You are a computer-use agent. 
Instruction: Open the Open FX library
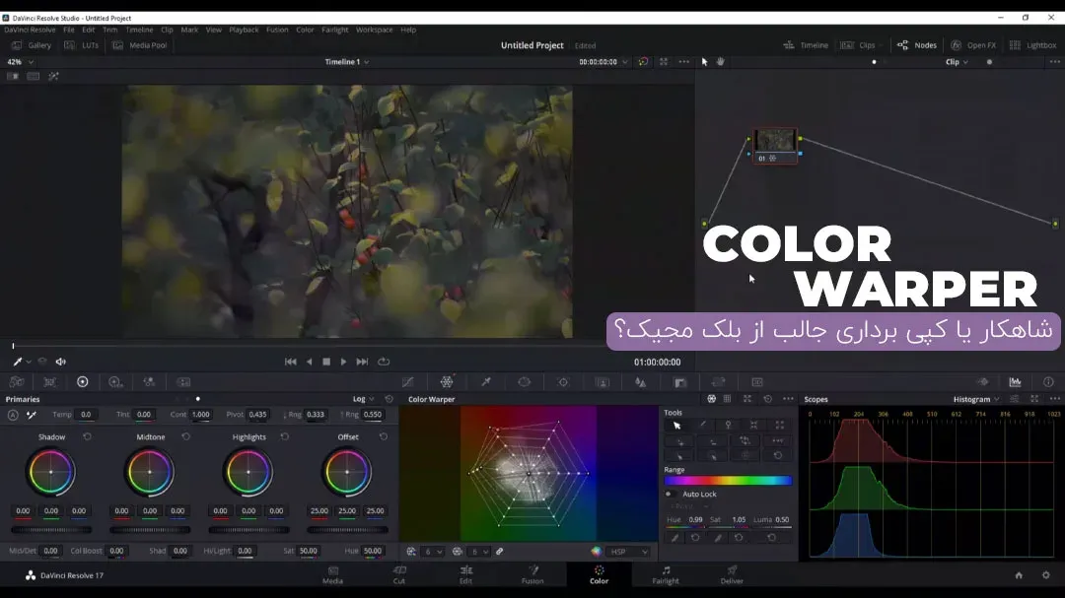pyautogui.click(x=973, y=45)
